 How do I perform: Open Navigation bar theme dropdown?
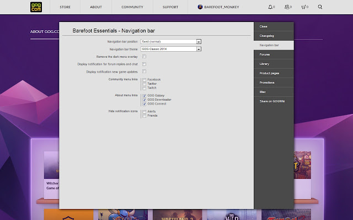(x=171, y=49)
